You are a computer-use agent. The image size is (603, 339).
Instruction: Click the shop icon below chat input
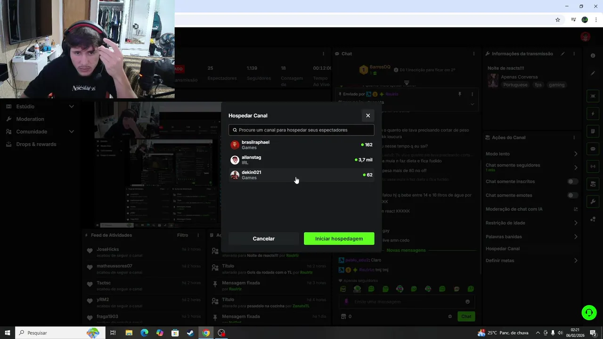point(343,316)
